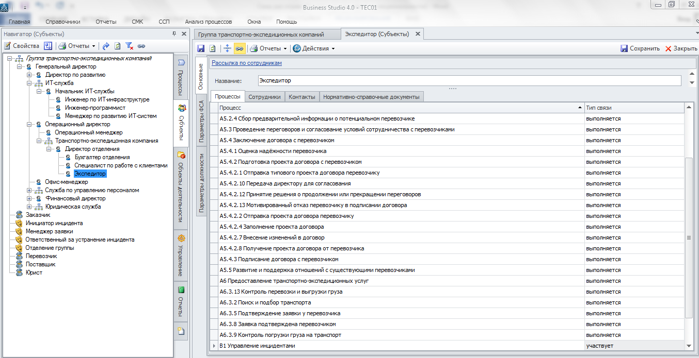
Task: Click the clear filter funnel icon
Action: coord(130,46)
